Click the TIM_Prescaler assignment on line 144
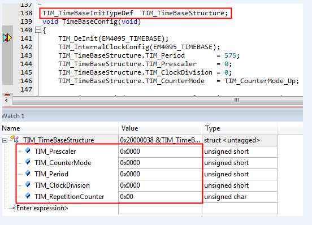 (x=145, y=64)
